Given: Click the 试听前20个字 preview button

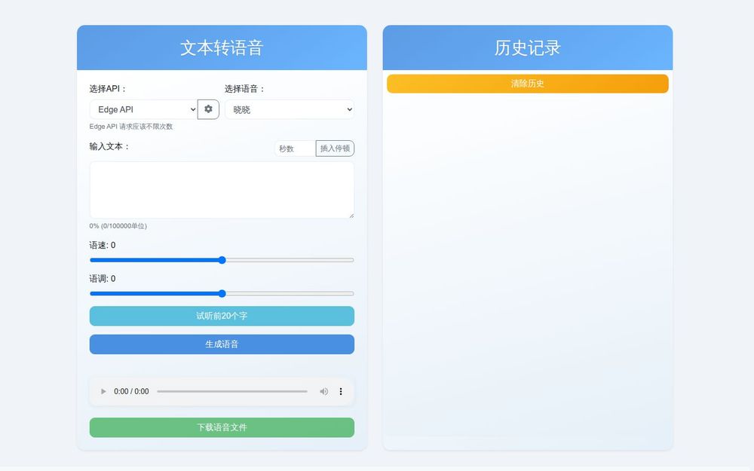Looking at the screenshot, I should tap(221, 316).
